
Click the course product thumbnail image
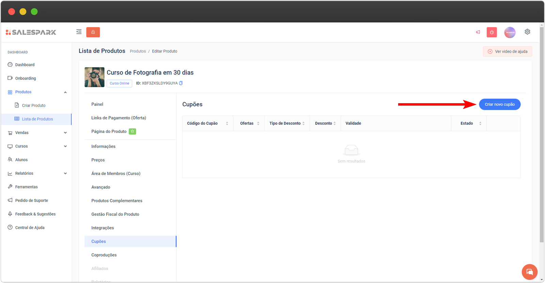coord(94,77)
